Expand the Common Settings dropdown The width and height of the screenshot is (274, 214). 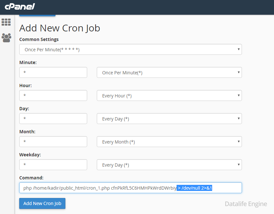130,49
